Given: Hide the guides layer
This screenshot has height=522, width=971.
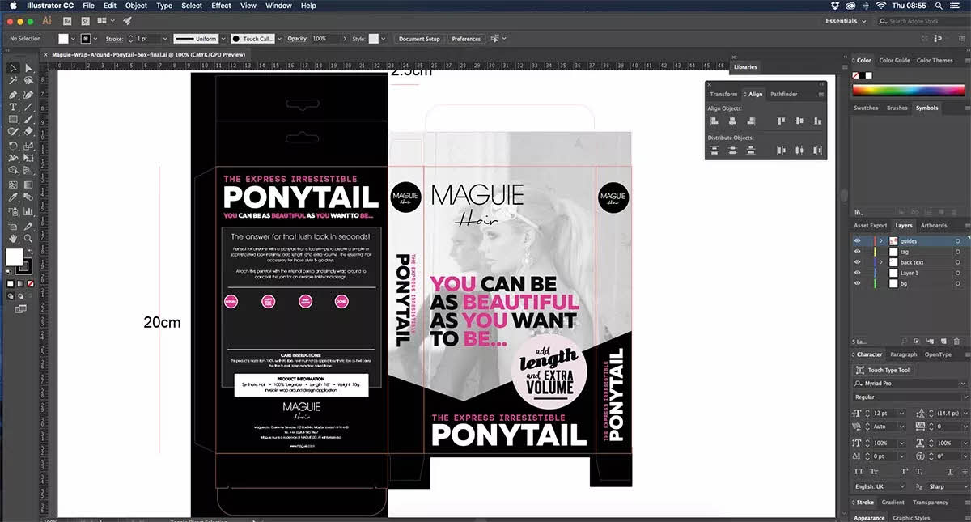Looking at the screenshot, I should click(857, 241).
